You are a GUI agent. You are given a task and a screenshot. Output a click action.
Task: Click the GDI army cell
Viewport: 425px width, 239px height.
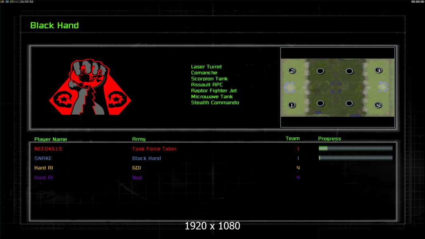137,168
